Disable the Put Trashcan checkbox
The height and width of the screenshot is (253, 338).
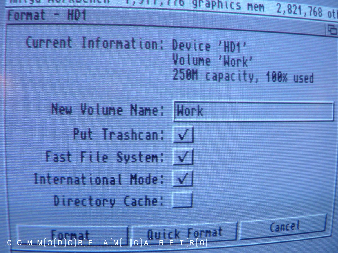click(x=183, y=135)
